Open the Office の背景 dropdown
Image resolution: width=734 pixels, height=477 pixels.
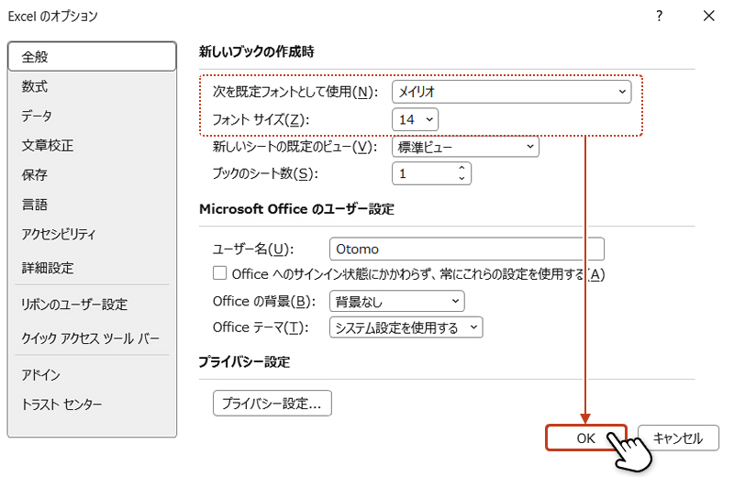[x=397, y=301]
